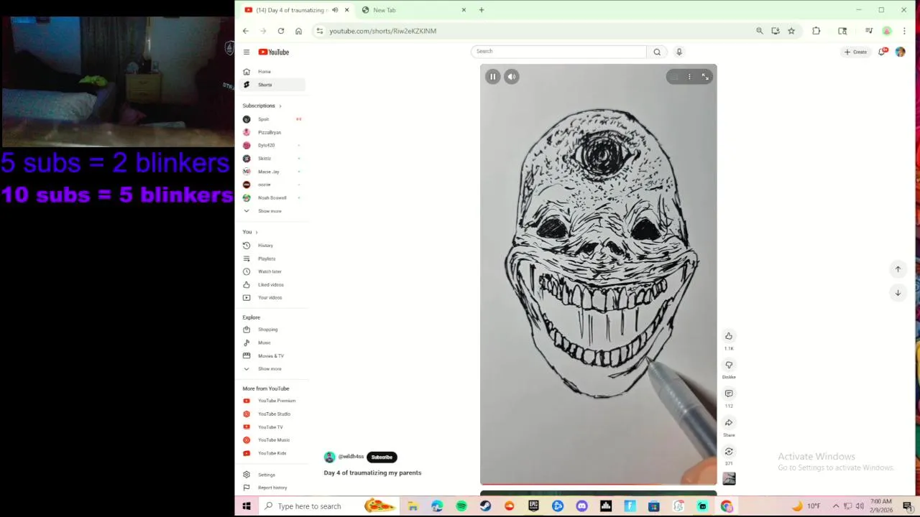This screenshot has height=517, width=920.
Task: Click the Chrome home button
Action: point(298,31)
